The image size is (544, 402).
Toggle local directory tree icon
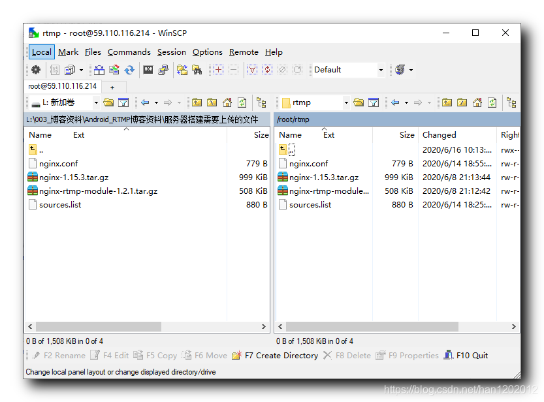point(261,102)
